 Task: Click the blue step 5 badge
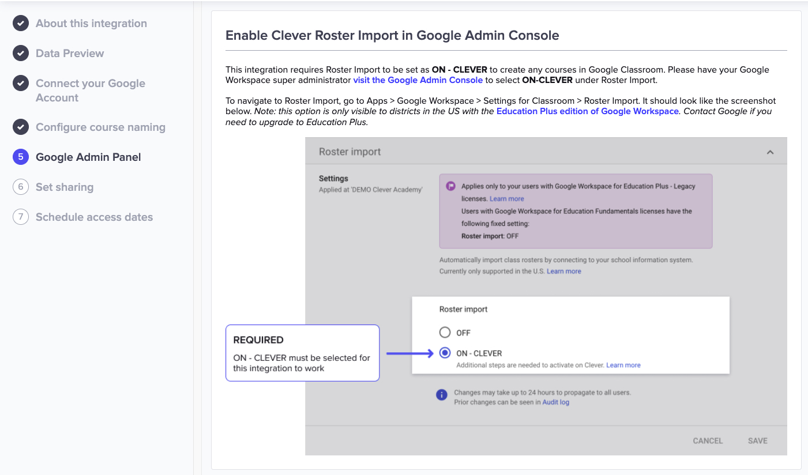21,157
